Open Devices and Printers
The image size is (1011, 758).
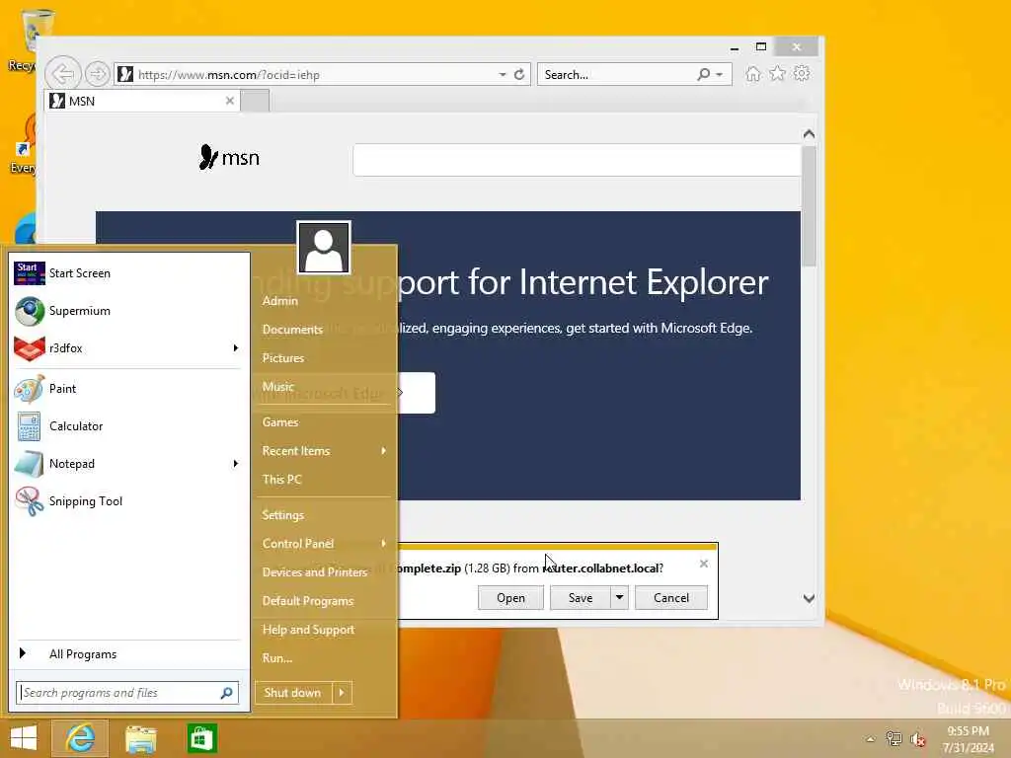click(x=315, y=572)
